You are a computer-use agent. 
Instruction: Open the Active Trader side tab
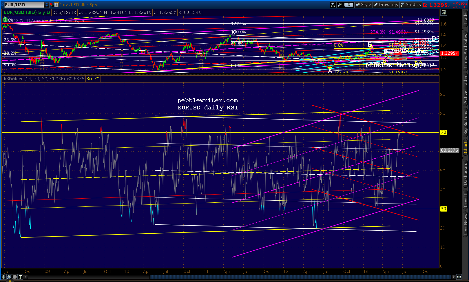[x=465, y=89]
